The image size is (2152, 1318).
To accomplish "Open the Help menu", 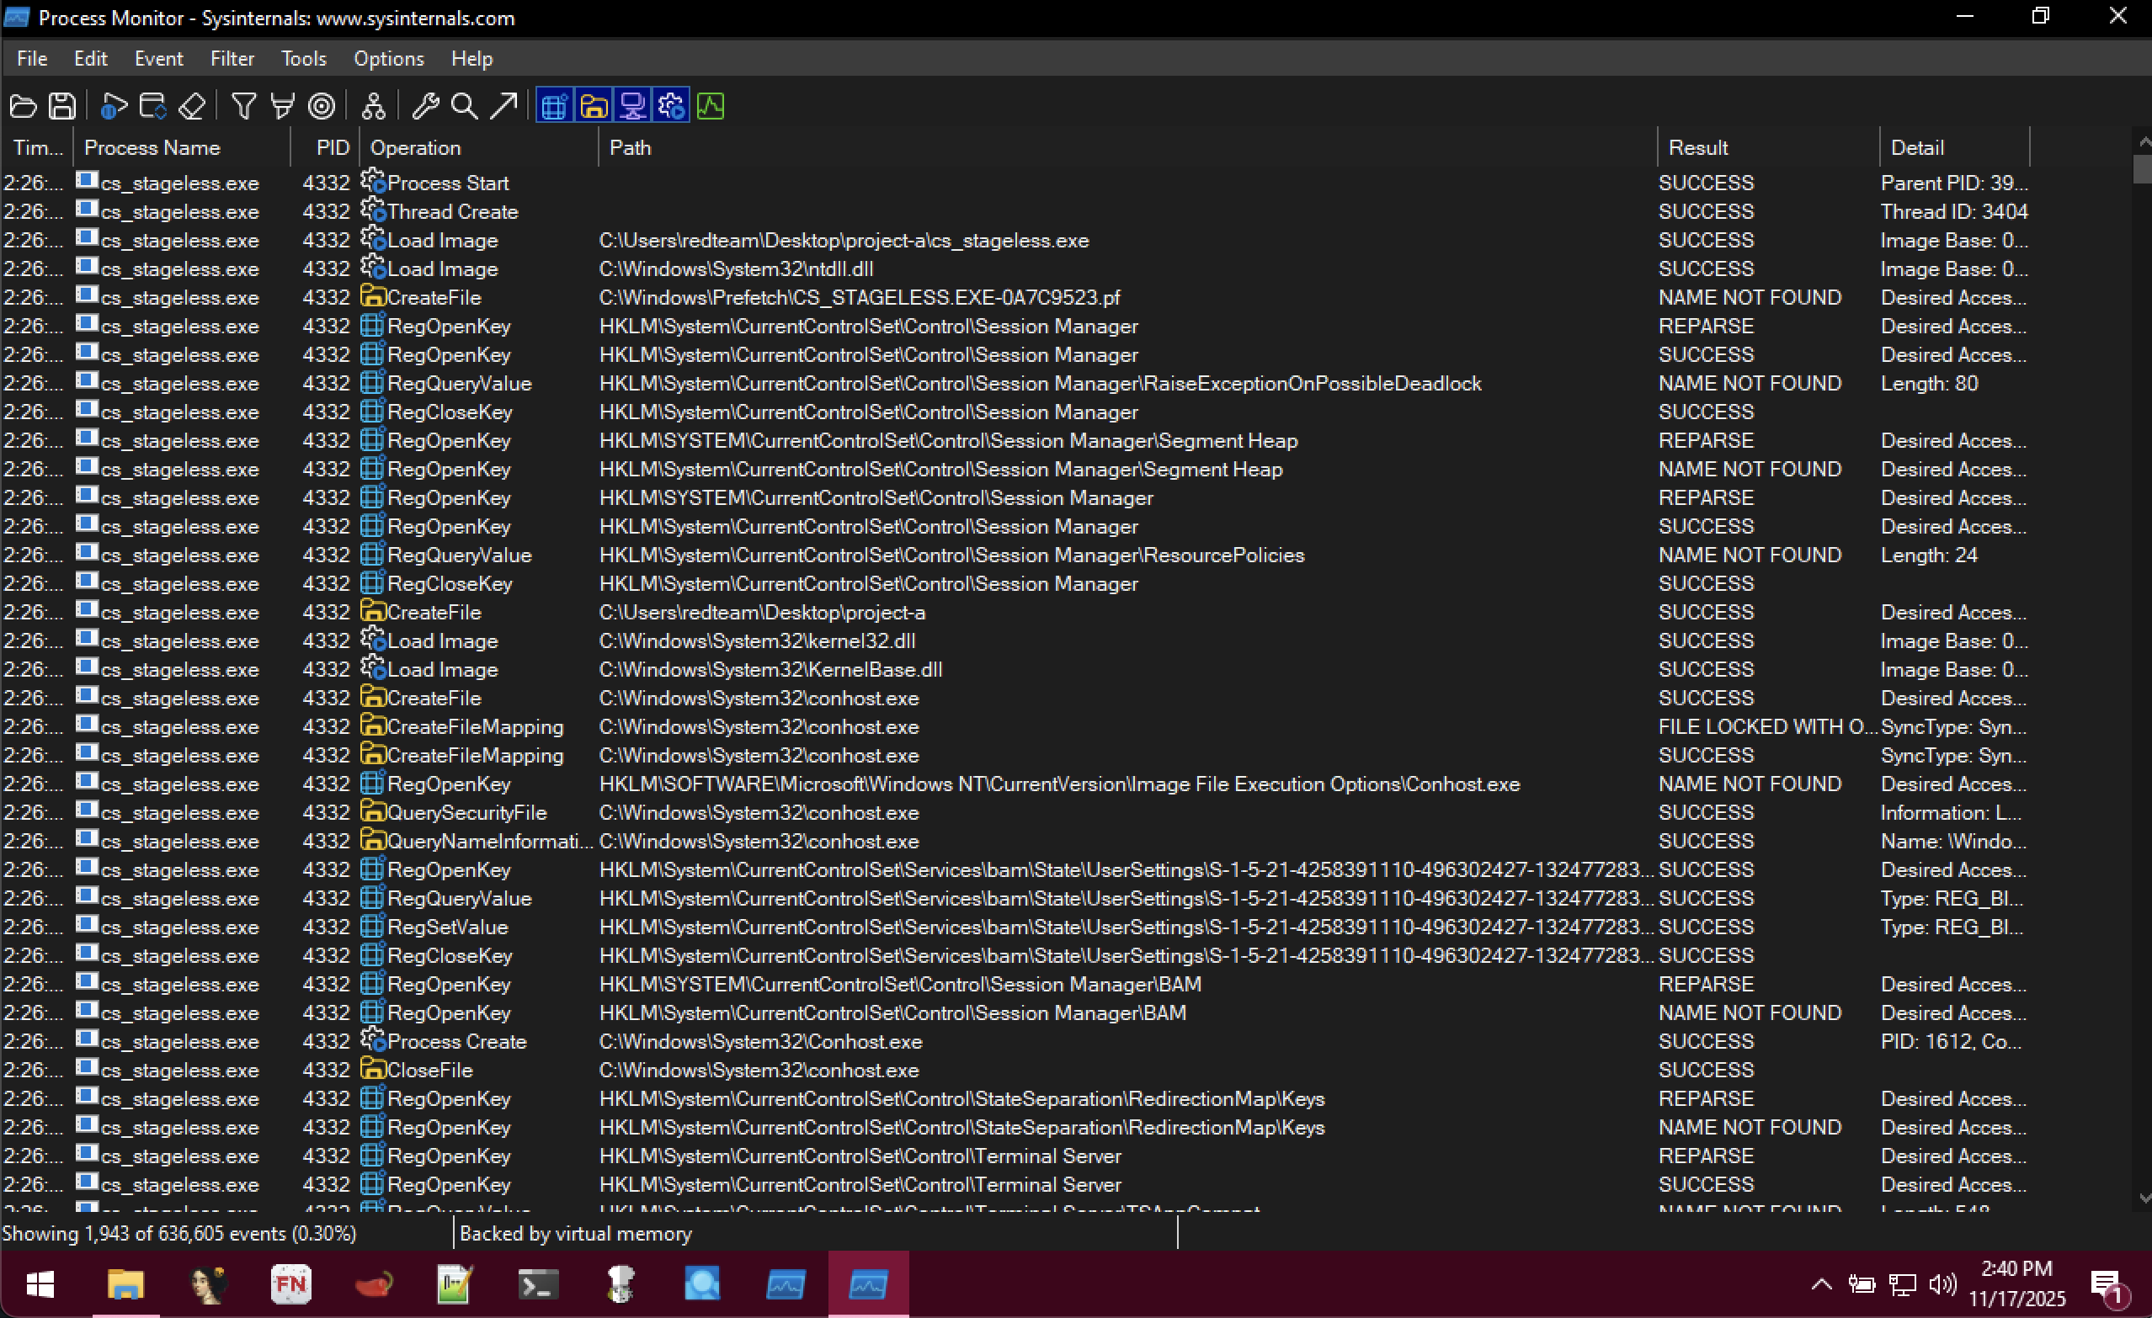I will click(472, 58).
